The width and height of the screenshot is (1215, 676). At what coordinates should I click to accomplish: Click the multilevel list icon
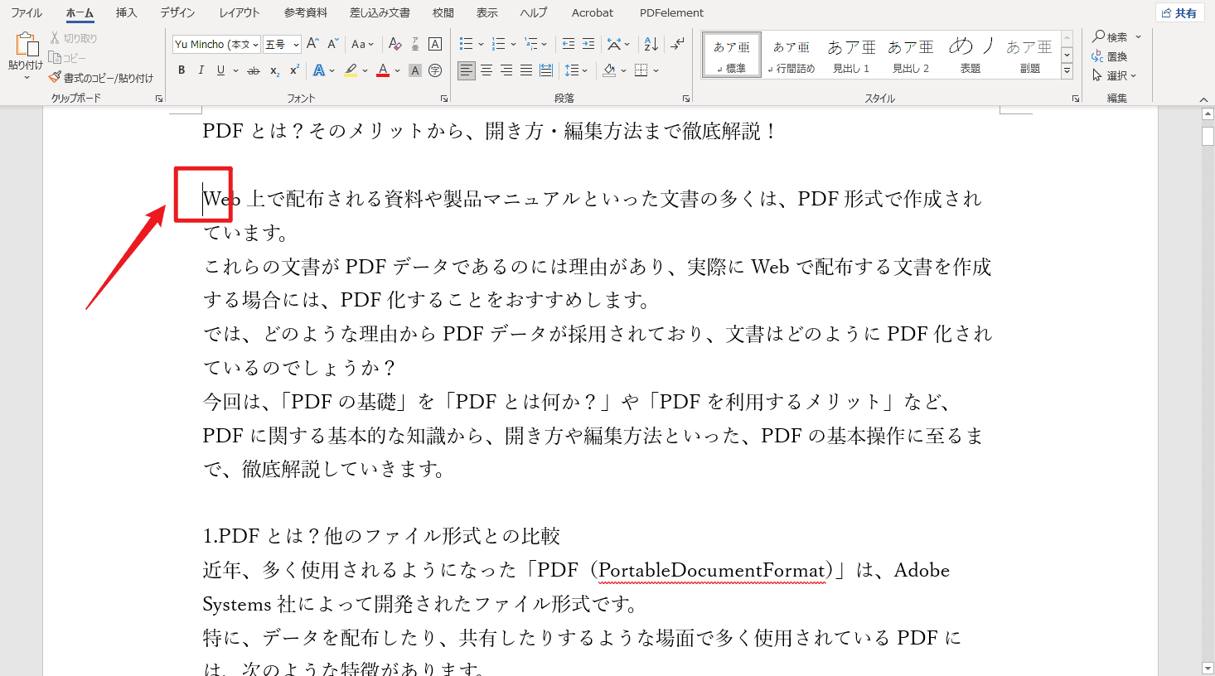pyautogui.click(x=531, y=44)
